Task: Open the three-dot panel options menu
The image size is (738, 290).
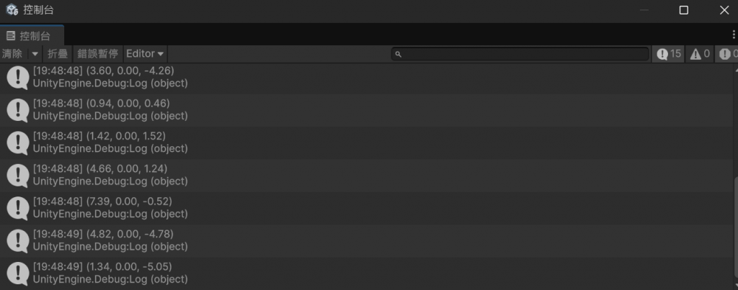Action: click(x=733, y=35)
